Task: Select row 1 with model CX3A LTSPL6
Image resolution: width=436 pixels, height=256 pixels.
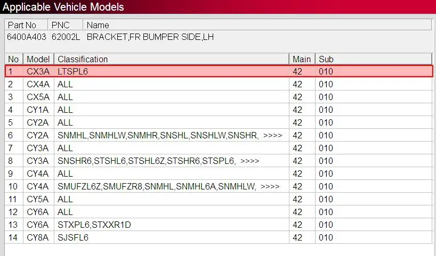Action: point(219,71)
